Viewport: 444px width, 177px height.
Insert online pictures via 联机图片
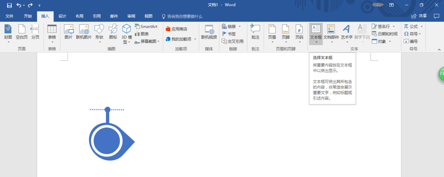click(84, 32)
